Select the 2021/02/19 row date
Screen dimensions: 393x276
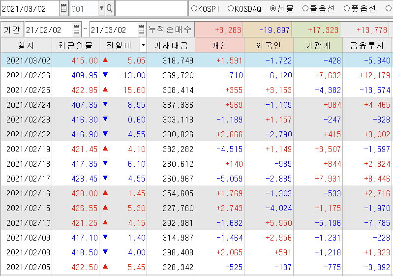pos(29,149)
